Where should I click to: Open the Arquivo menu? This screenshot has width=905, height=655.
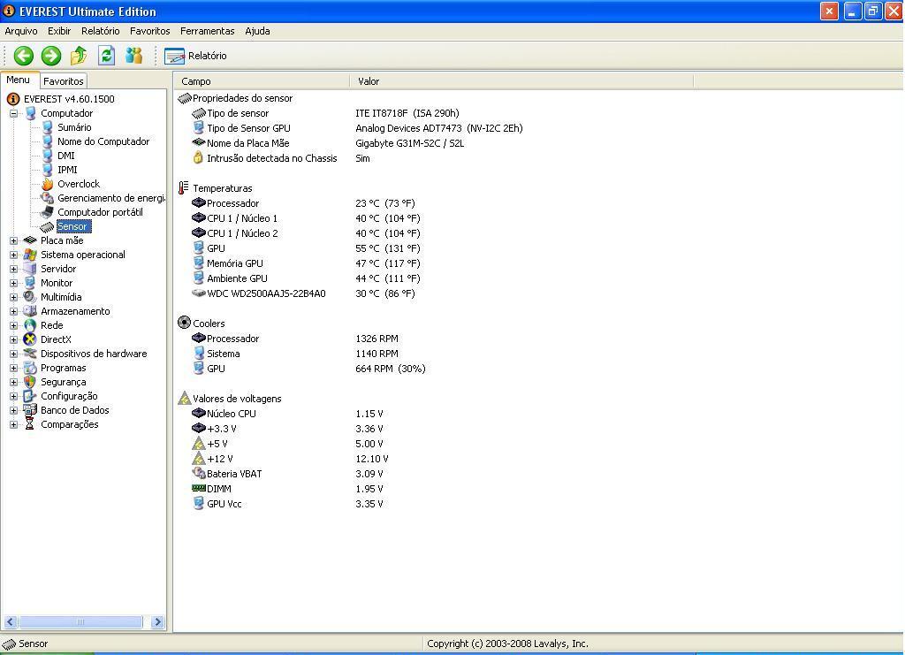click(21, 31)
